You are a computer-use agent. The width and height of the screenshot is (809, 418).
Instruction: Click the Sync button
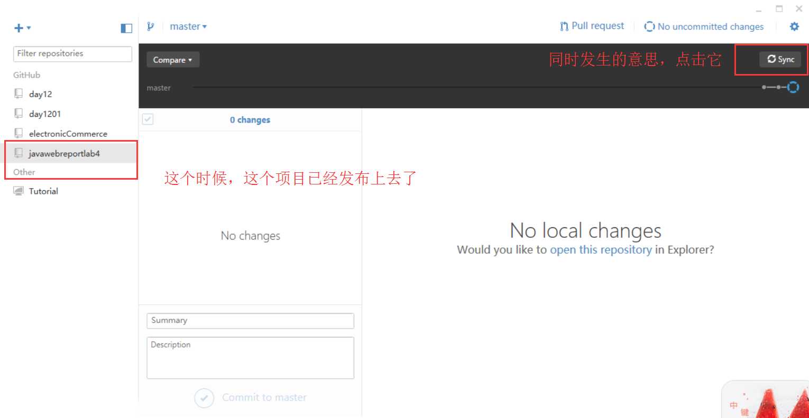click(780, 59)
